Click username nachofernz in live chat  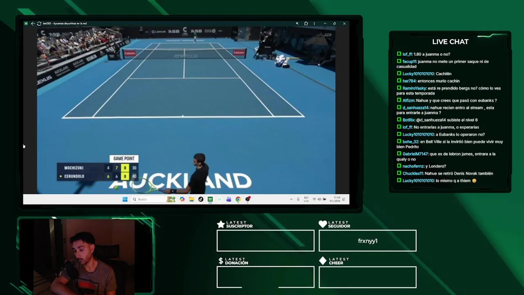coord(413,166)
